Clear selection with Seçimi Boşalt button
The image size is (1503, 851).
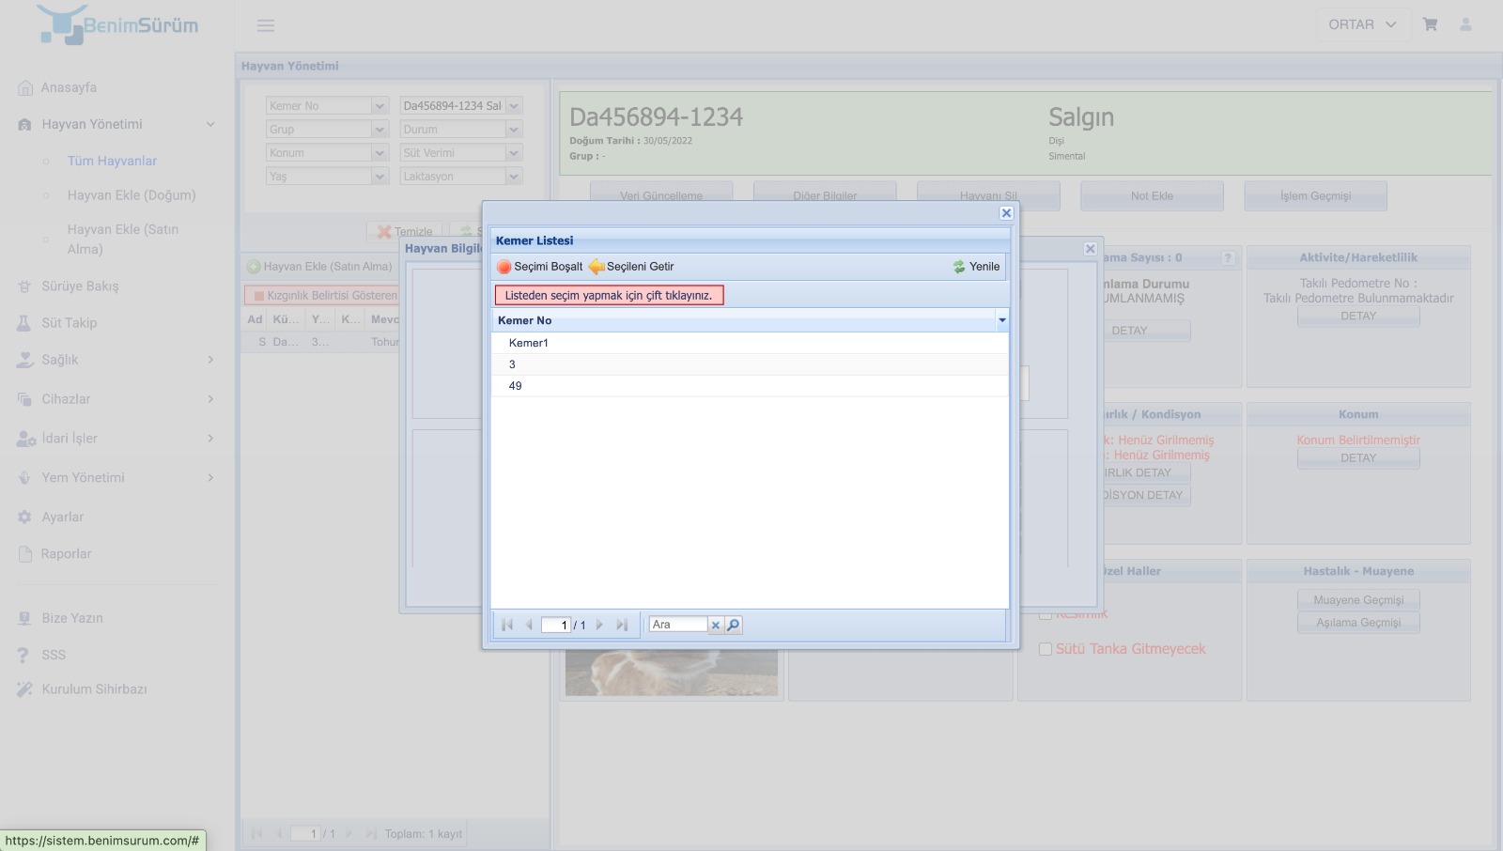(x=540, y=267)
